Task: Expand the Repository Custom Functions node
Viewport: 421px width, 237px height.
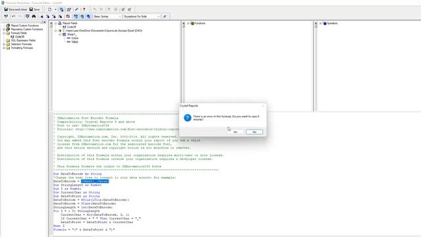Action: point(4,29)
